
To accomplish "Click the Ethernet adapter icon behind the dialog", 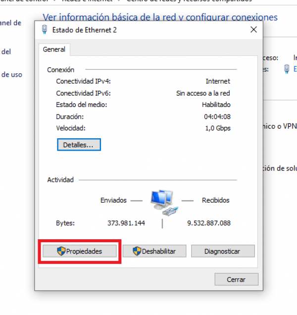I will (x=287, y=69).
